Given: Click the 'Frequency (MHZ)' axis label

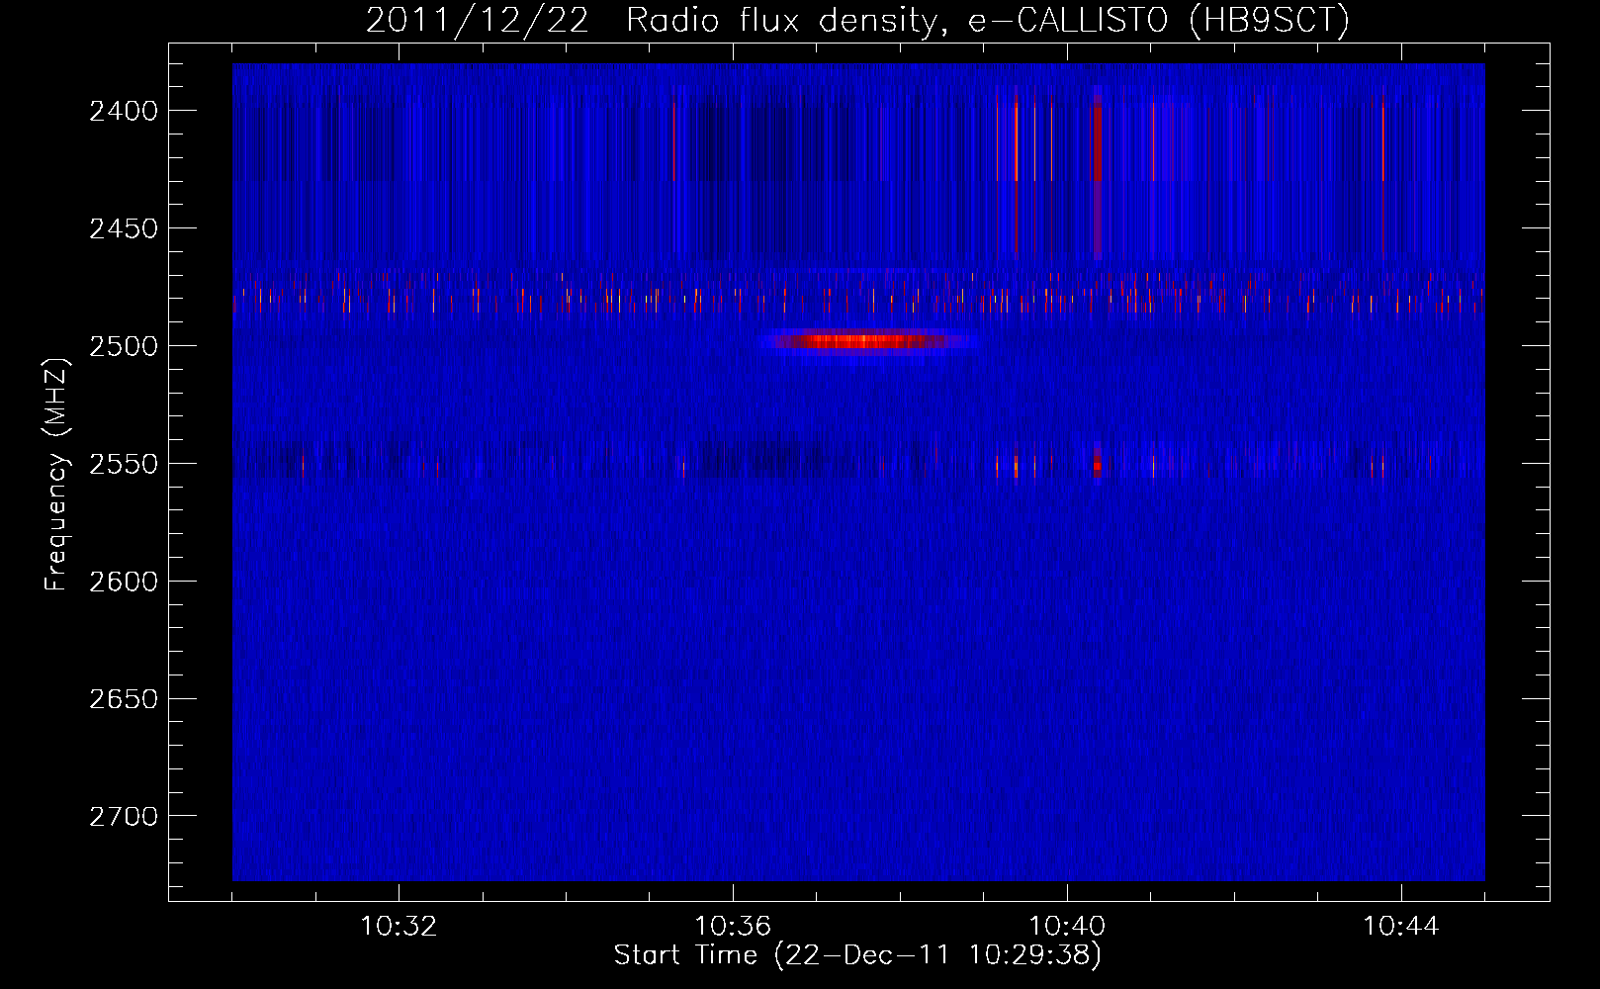Looking at the screenshot, I should click(56, 475).
